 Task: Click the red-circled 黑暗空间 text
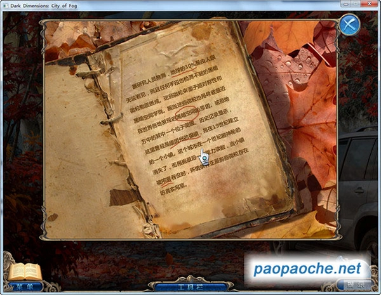tap(187, 114)
